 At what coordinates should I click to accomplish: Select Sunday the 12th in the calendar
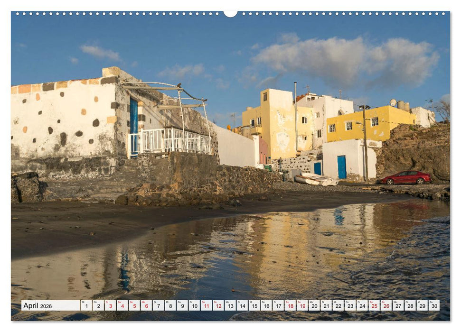pos(218,305)
